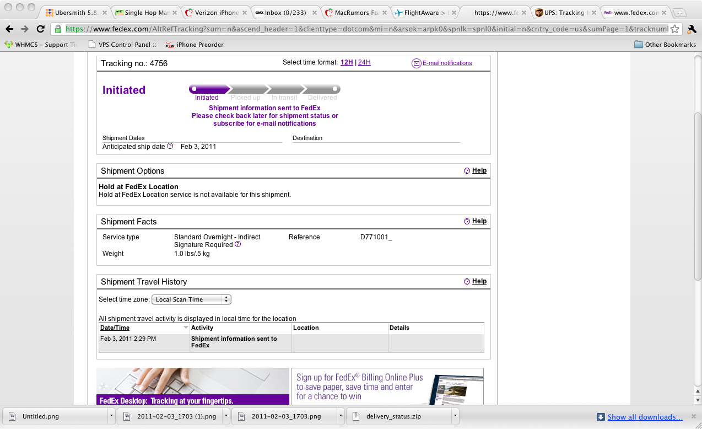The height and width of the screenshot is (429, 702).
Task: Open downloaded file 2011-02-03_1703.png
Action: pos(285,416)
